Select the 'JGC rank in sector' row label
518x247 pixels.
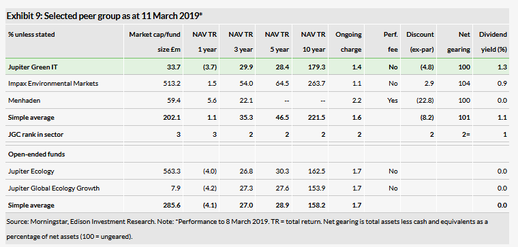[x=35, y=135]
